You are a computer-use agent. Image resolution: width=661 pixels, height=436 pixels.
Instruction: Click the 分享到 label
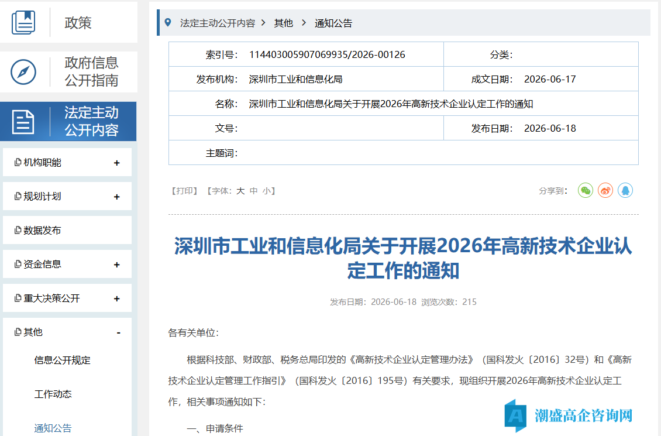[553, 191]
